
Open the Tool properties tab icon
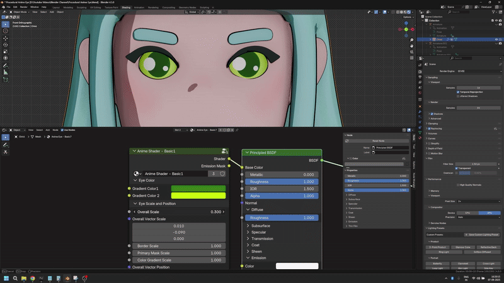420,65
